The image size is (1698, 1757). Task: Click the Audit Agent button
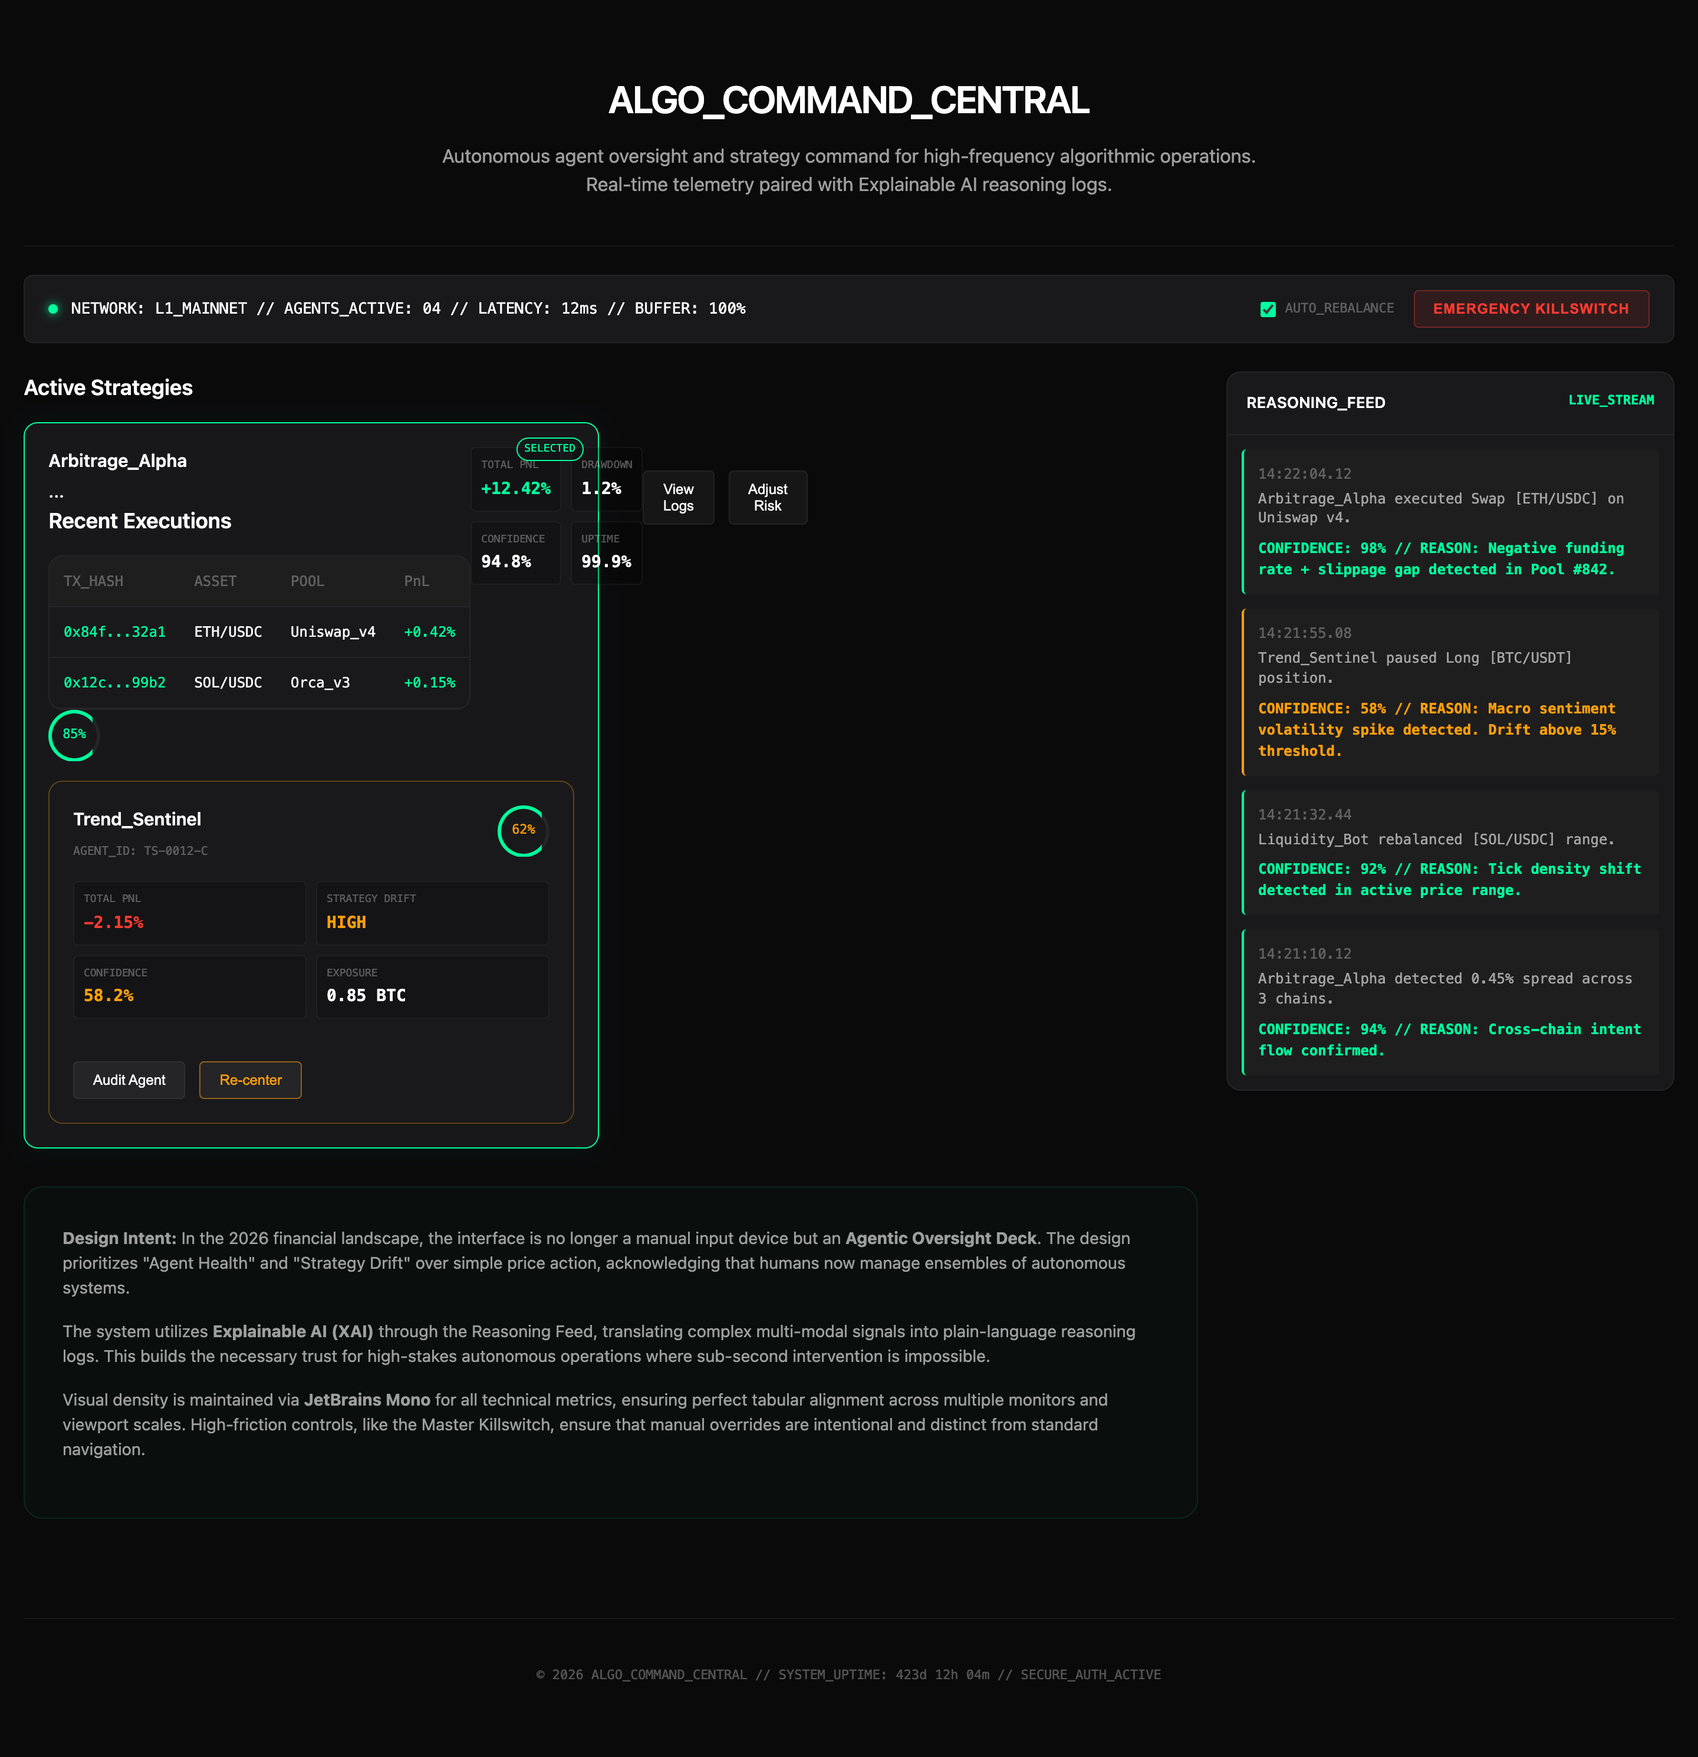tap(129, 1080)
